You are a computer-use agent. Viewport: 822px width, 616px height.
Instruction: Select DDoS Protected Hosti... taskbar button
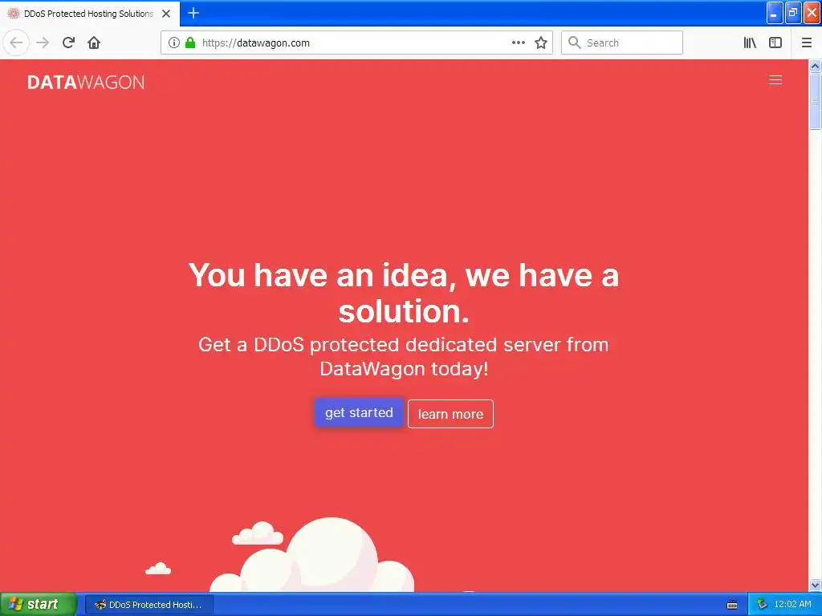point(149,605)
